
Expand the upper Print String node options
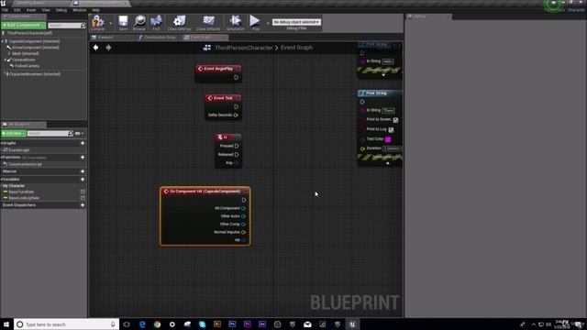[x=383, y=75]
